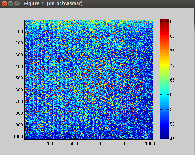Click the x-axis tick label 1000
The width and height of the screenshot is (195, 155).
coord(150,144)
